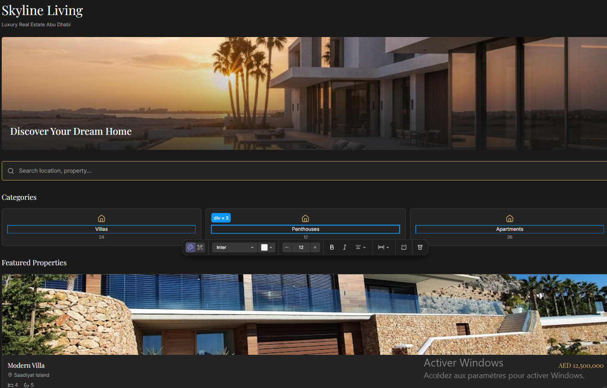
Task: Expand the text alignment dropdown
Action: (360, 247)
